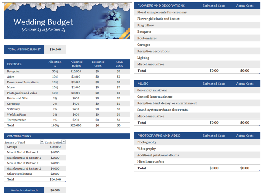The height and width of the screenshot is (196, 264).
Task: Click the Corsages row
Action: [197, 45]
